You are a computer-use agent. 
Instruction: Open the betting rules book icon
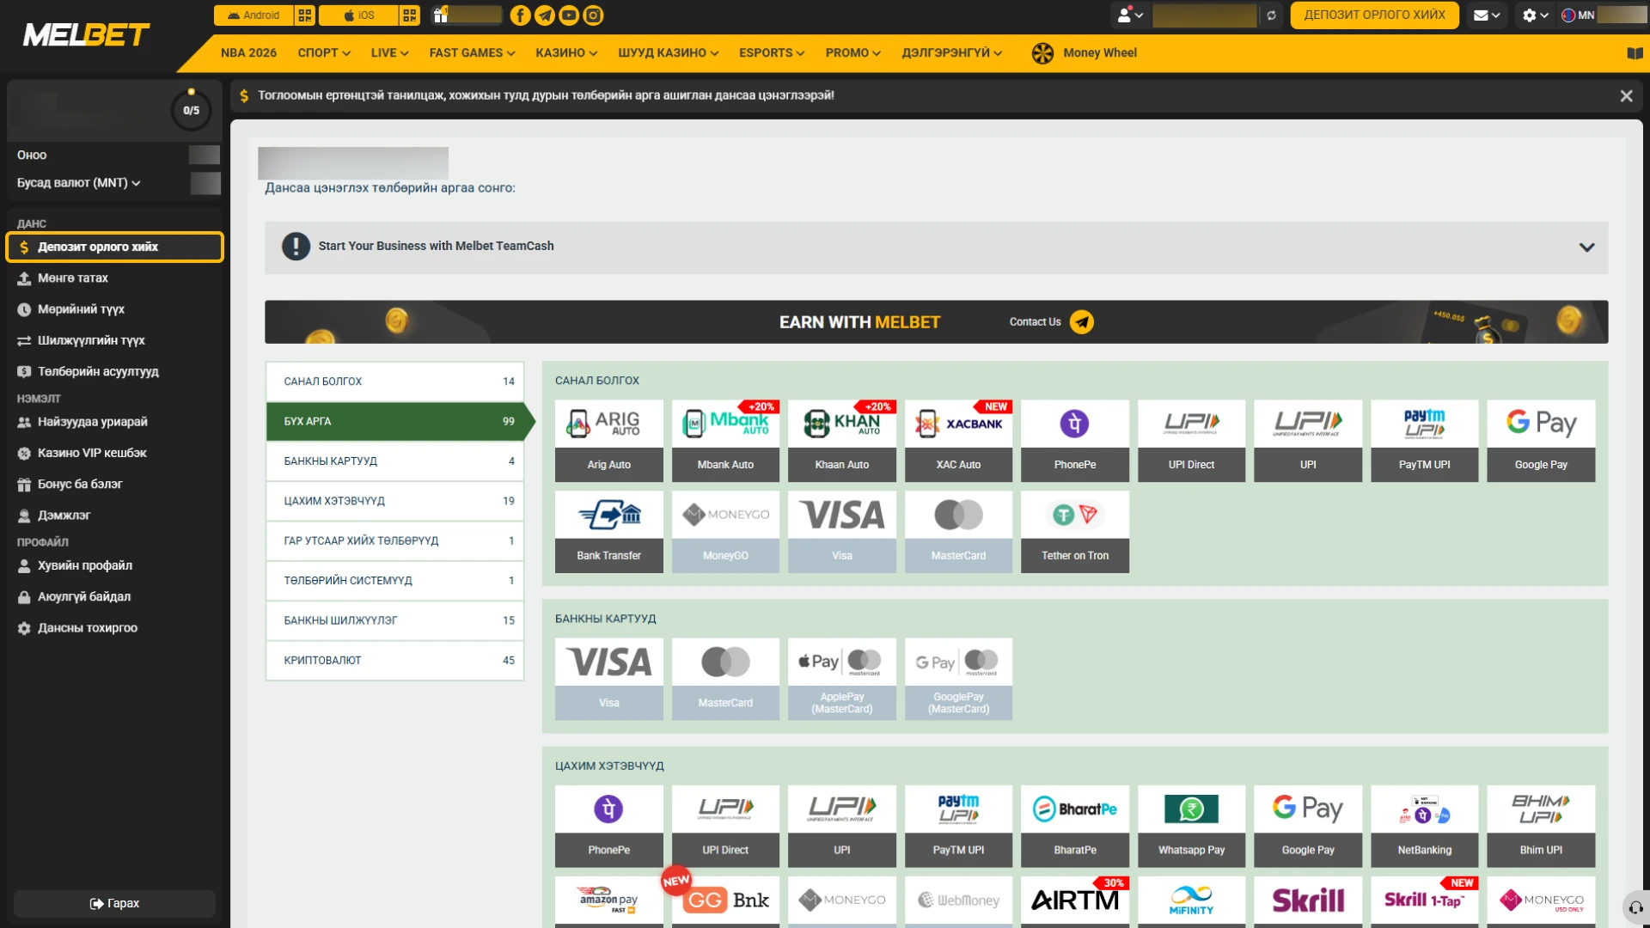tap(1635, 53)
